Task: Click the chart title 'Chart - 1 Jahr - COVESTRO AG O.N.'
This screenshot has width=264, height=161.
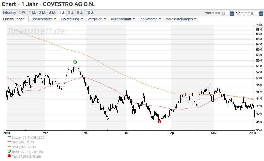Action: 48,4
